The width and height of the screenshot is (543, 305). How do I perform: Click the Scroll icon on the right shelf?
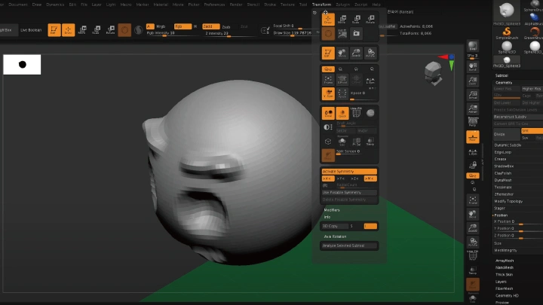click(473, 66)
